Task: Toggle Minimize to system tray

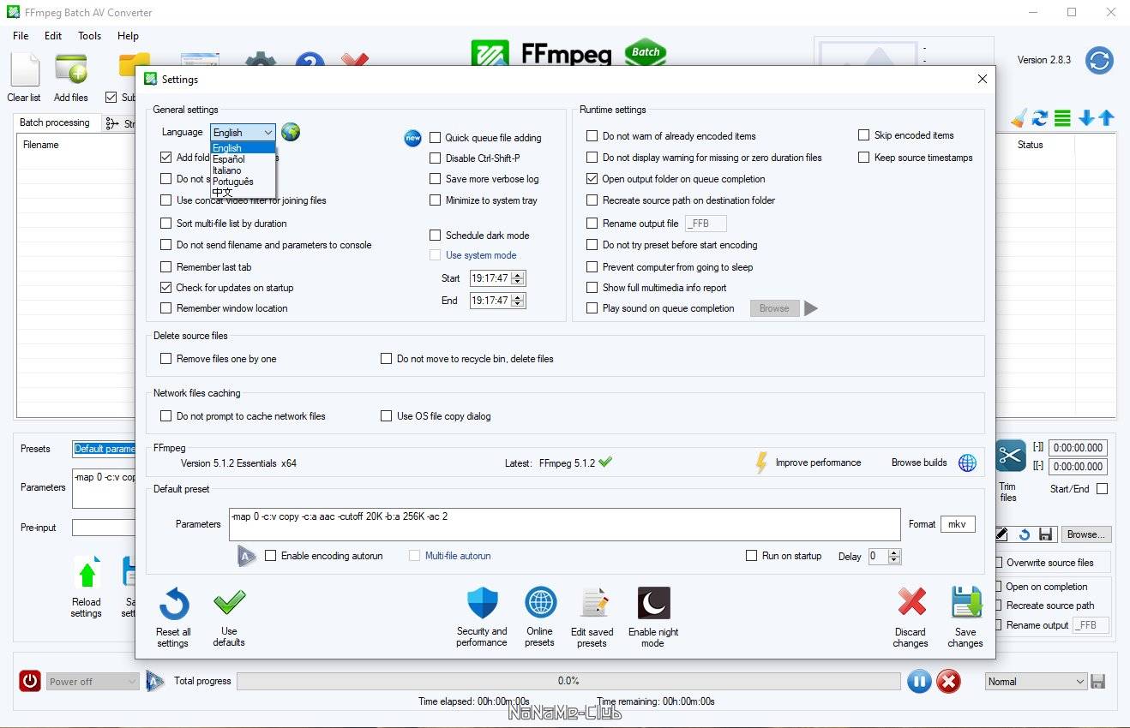Action: pos(436,200)
